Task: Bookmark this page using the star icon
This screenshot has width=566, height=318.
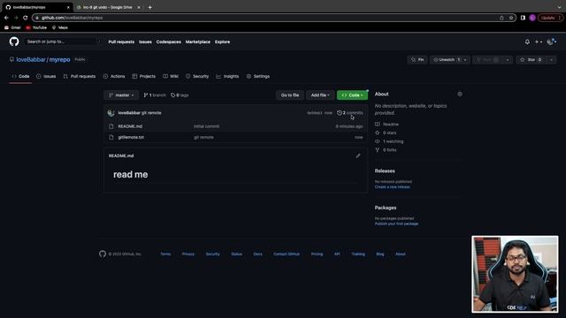Action: pos(511,18)
